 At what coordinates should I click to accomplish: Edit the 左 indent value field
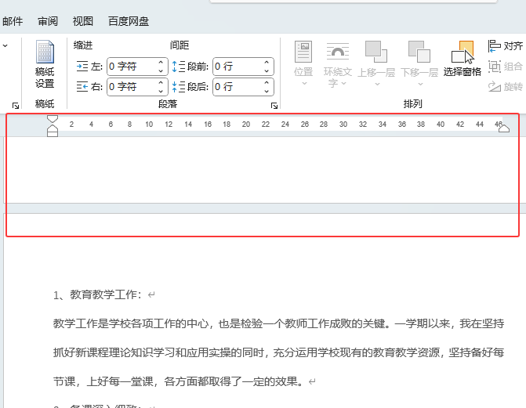coord(132,67)
